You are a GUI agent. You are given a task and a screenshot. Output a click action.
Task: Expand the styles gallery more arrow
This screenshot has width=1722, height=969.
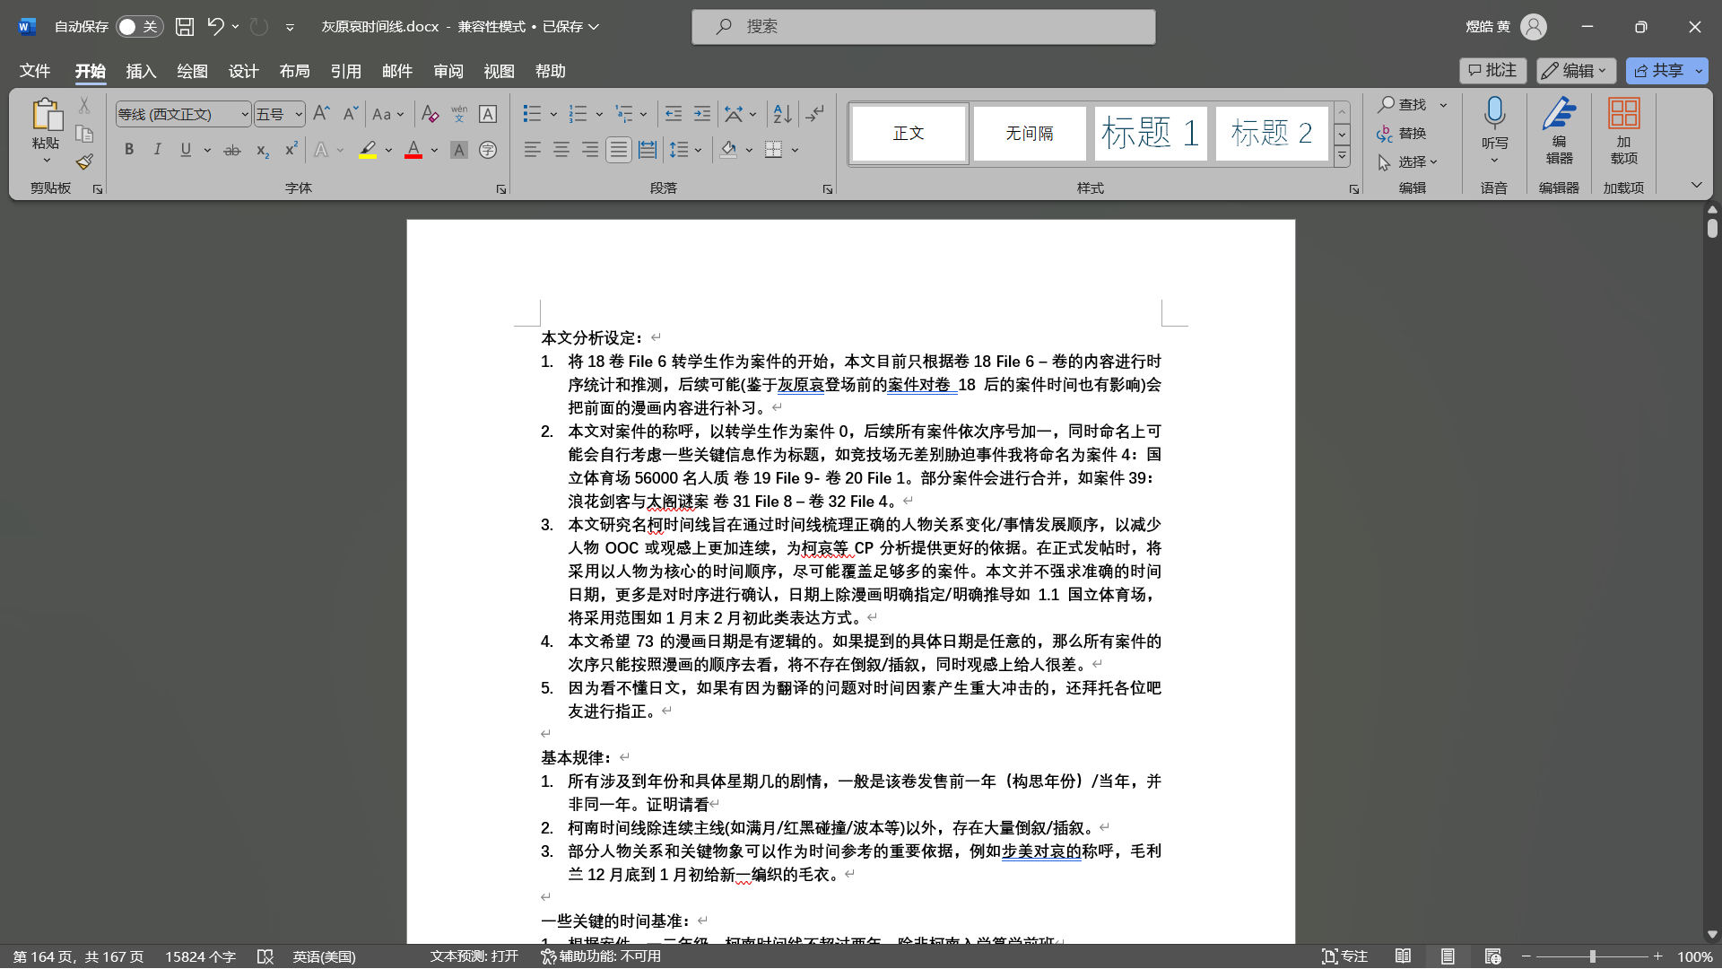(1342, 156)
